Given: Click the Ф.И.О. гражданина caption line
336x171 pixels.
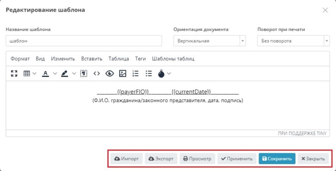Looking at the screenshot, I should click(x=168, y=100).
